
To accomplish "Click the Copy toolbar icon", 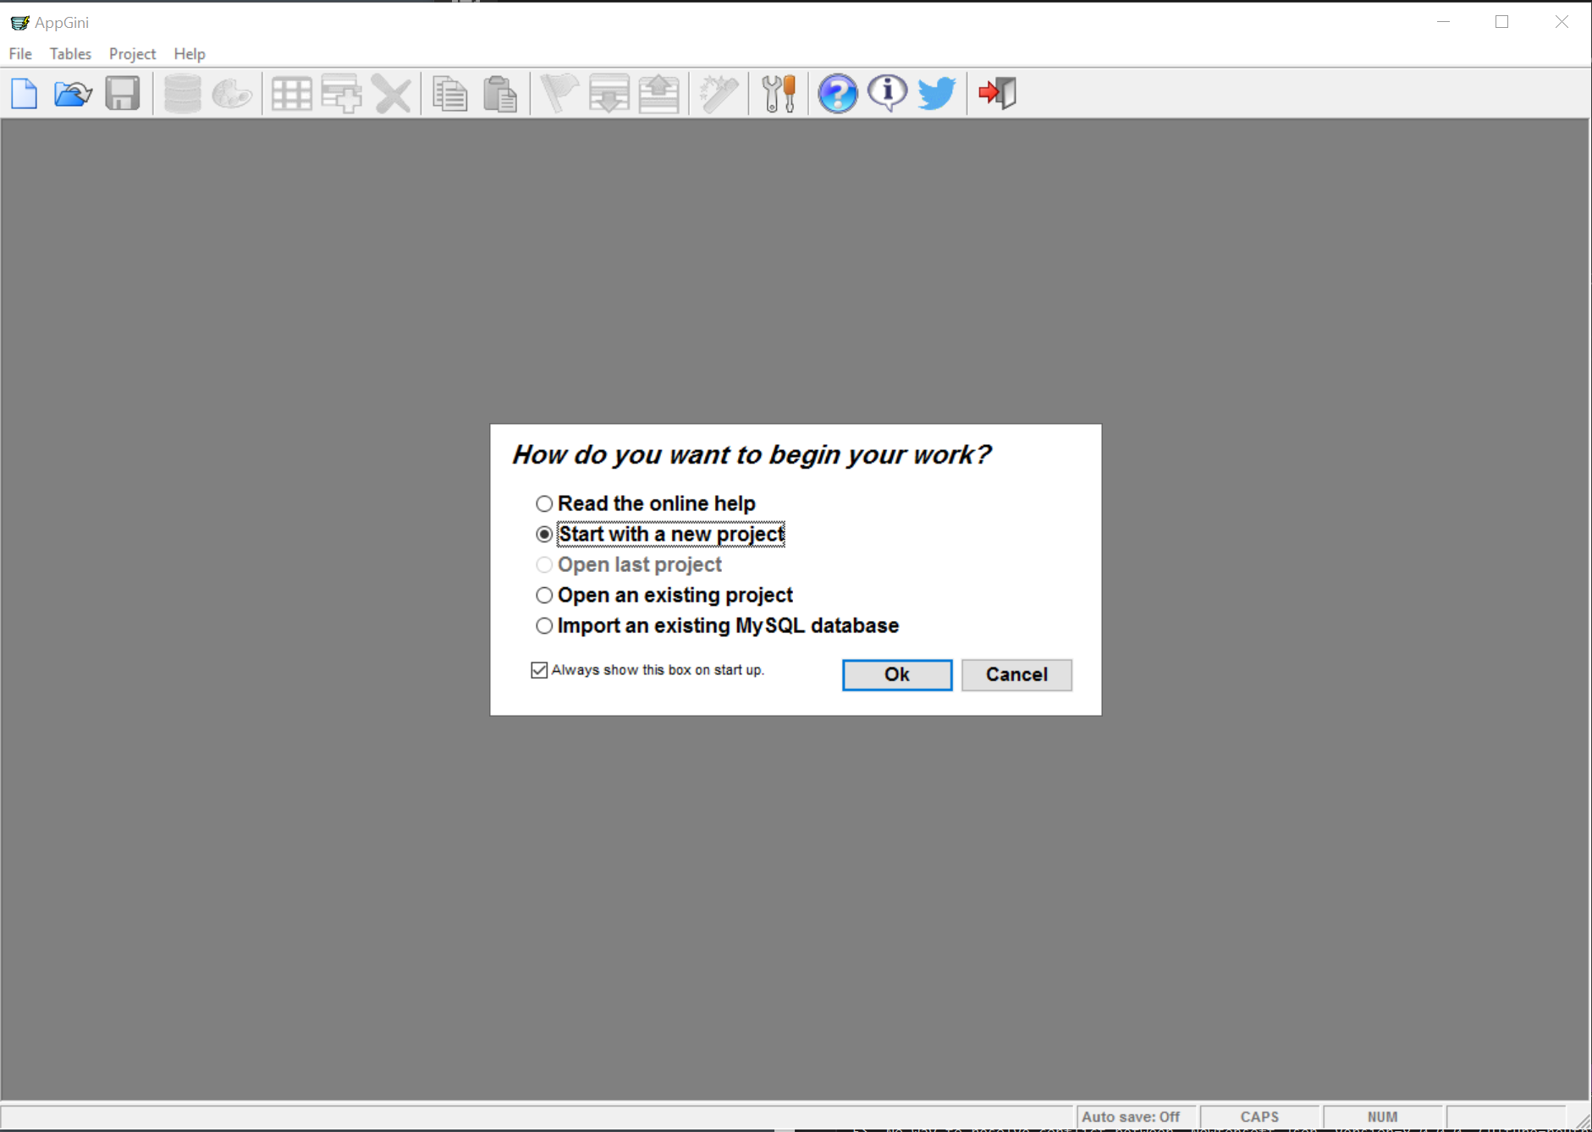I will pyautogui.click(x=449, y=93).
